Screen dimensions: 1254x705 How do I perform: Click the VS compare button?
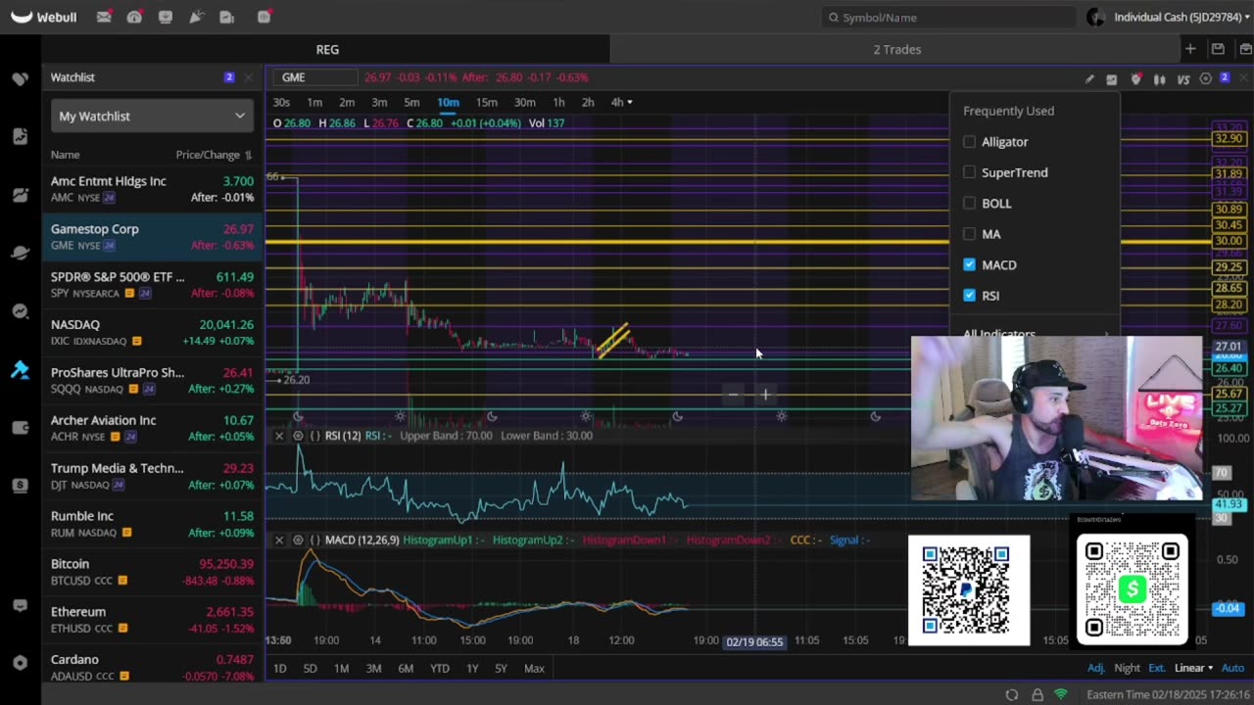point(1182,78)
